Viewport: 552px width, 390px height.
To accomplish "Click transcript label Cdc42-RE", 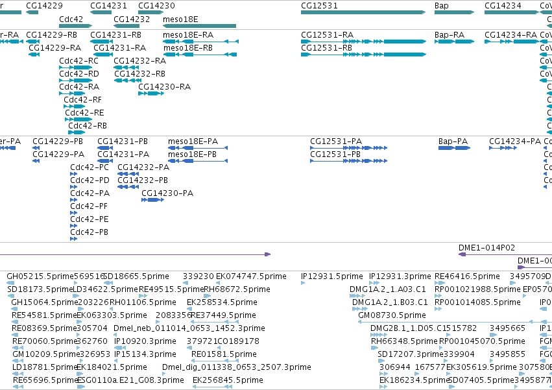I will coord(85,113).
